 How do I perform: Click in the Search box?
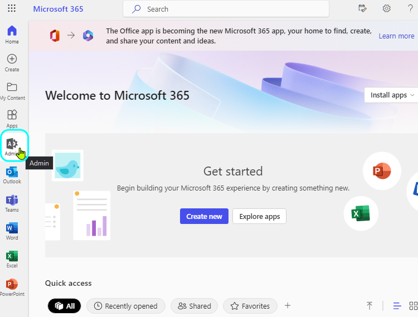coord(226,9)
